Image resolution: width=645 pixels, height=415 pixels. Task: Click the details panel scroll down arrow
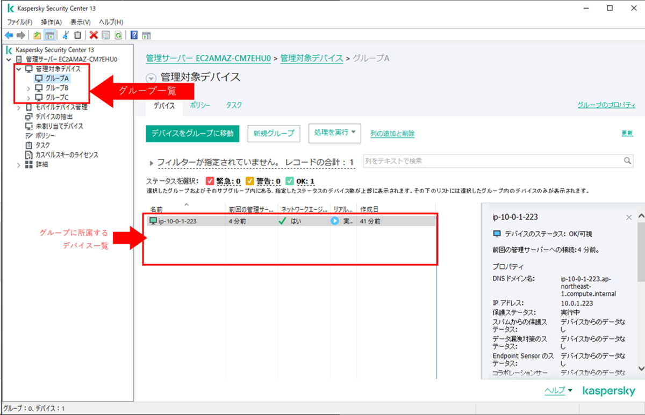point(641,368)
